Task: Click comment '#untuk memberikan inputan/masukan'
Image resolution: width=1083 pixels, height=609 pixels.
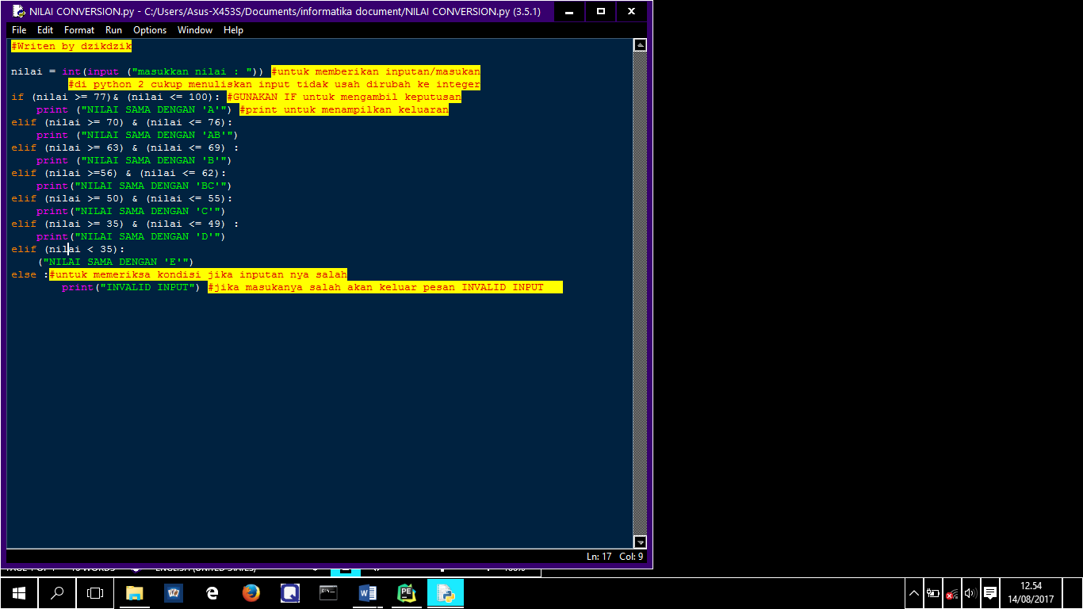Action: pos(376,71)
